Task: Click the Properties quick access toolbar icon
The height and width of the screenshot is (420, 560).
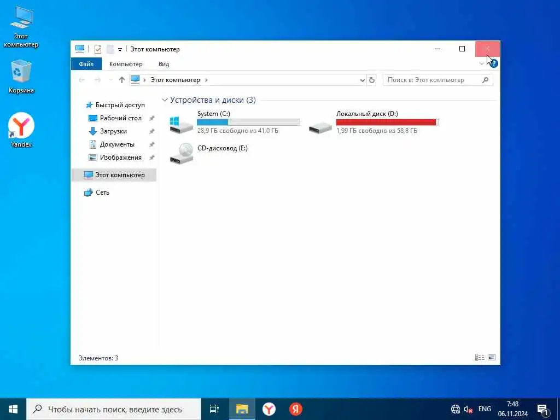Action: pyautogui.click(x=98, y=49)
